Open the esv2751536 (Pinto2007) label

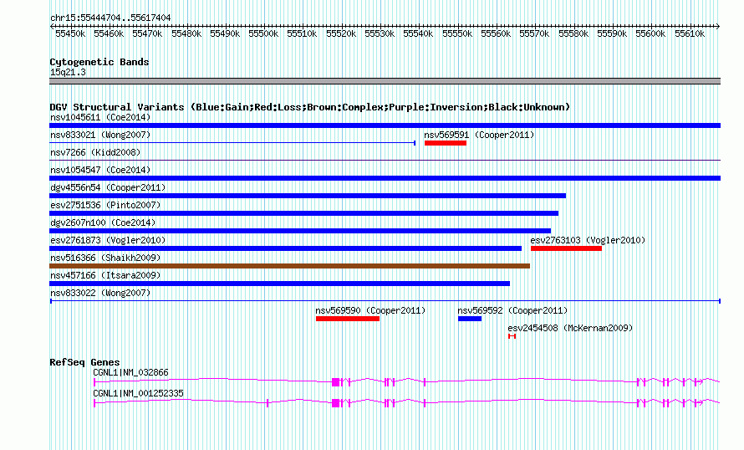pyautogui.click(x=105, y=205)
